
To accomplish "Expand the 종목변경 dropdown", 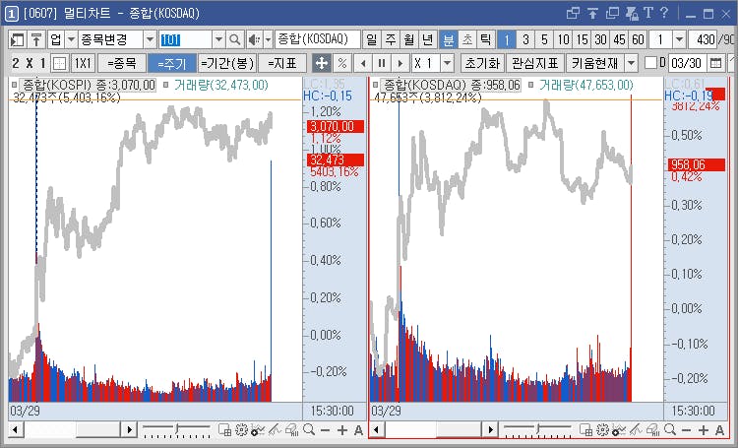I will (x=151, y=39).
